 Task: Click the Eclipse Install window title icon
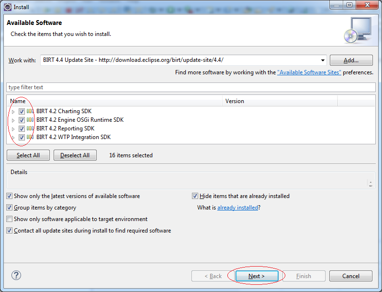[8, 7]
